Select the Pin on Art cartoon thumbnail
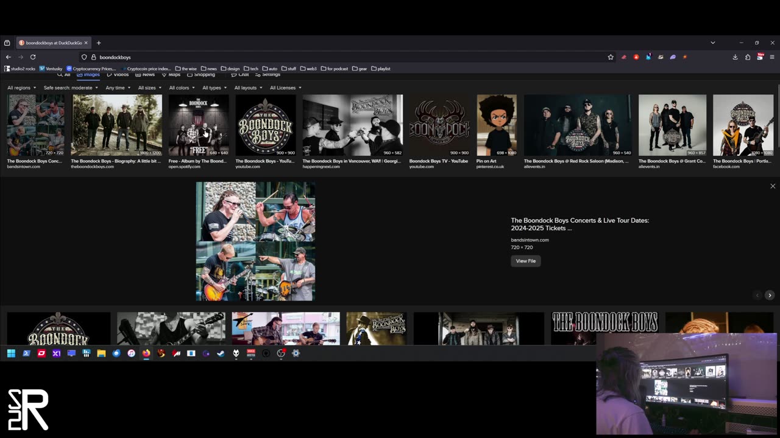This screenshot has width=780, height=438. [x=497, y=125]
